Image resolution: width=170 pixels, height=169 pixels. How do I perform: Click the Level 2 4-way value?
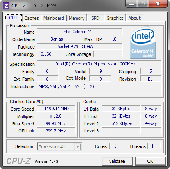click(x=151, y=123)
